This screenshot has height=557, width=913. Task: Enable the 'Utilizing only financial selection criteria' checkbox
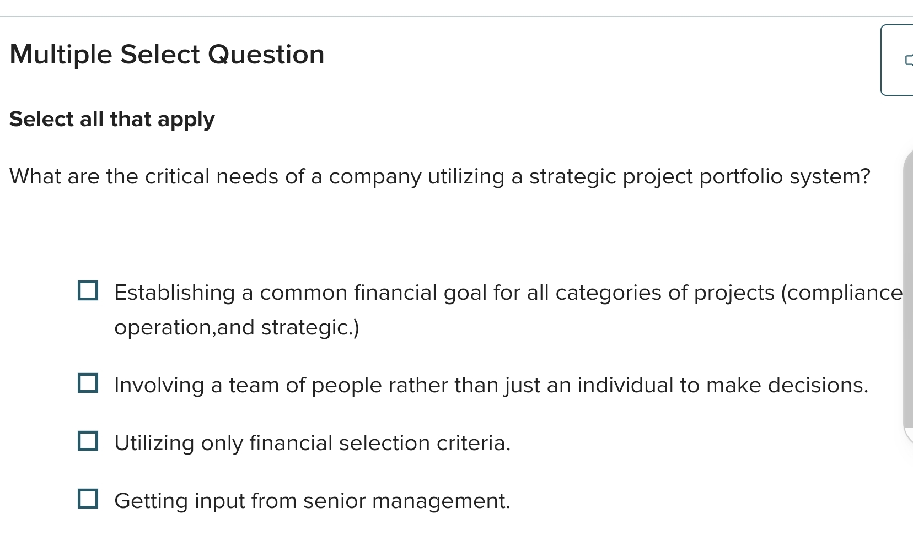pos(88,441)
